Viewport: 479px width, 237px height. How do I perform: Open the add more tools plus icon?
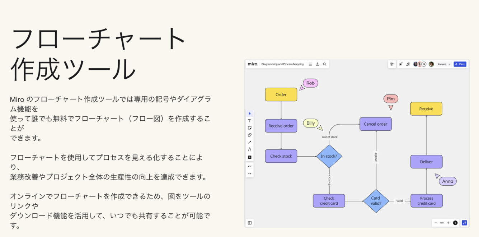click(x=250, y=157)
